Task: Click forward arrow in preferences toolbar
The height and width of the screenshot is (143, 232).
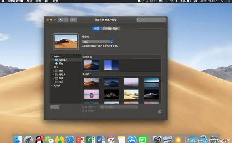Action: click(66, 20)
